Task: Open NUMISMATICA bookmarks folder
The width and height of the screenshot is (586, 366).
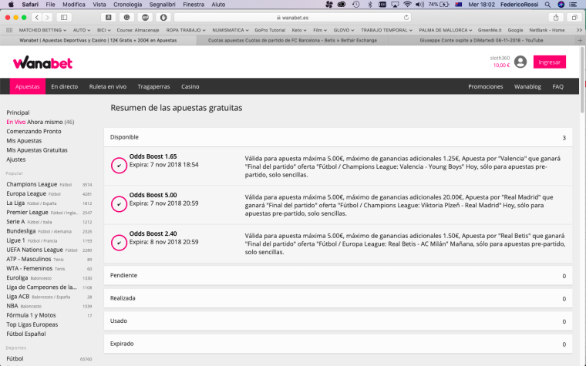Action: click(231, 30)
